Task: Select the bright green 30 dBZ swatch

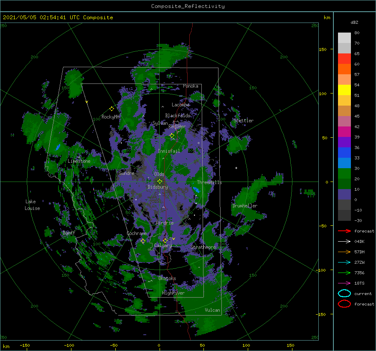Action: [344, 173]
